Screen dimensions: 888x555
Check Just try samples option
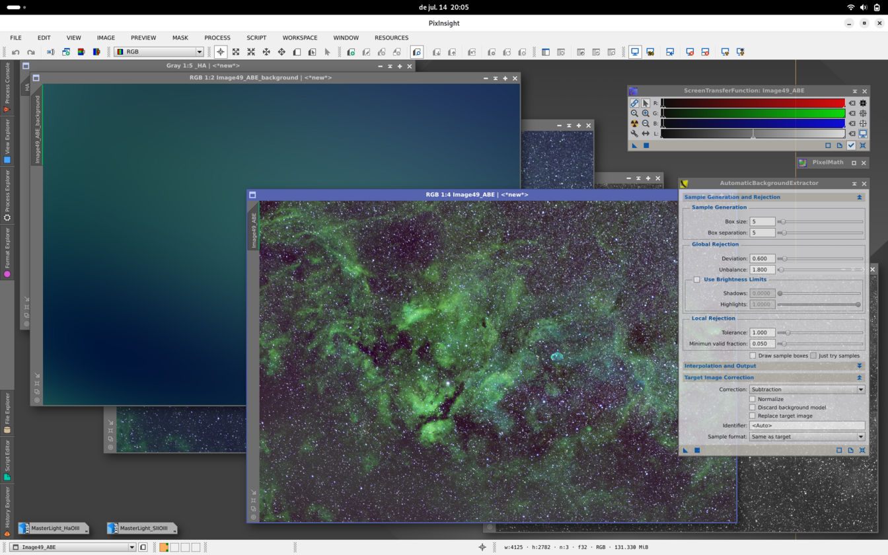tap(813, 355)
